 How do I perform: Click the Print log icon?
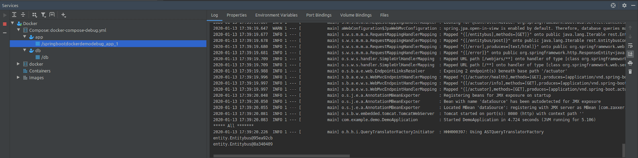(630, 63)
